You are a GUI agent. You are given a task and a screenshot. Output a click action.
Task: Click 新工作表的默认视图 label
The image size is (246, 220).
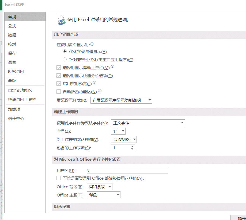[78, 139]
